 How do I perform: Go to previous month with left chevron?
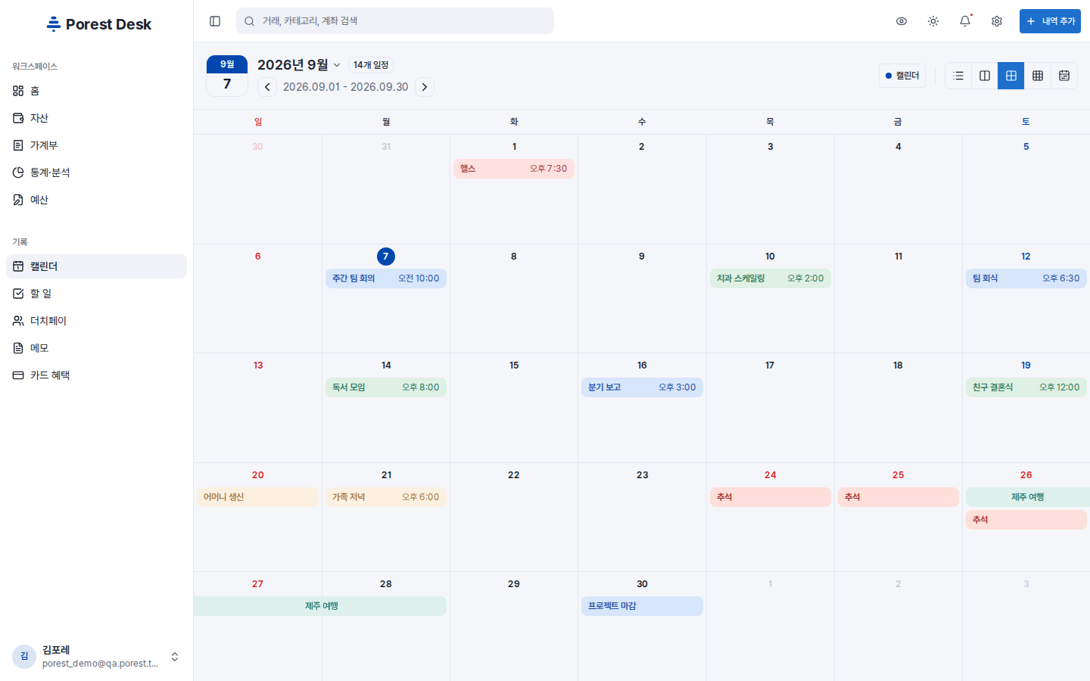[x=267, y=87]
